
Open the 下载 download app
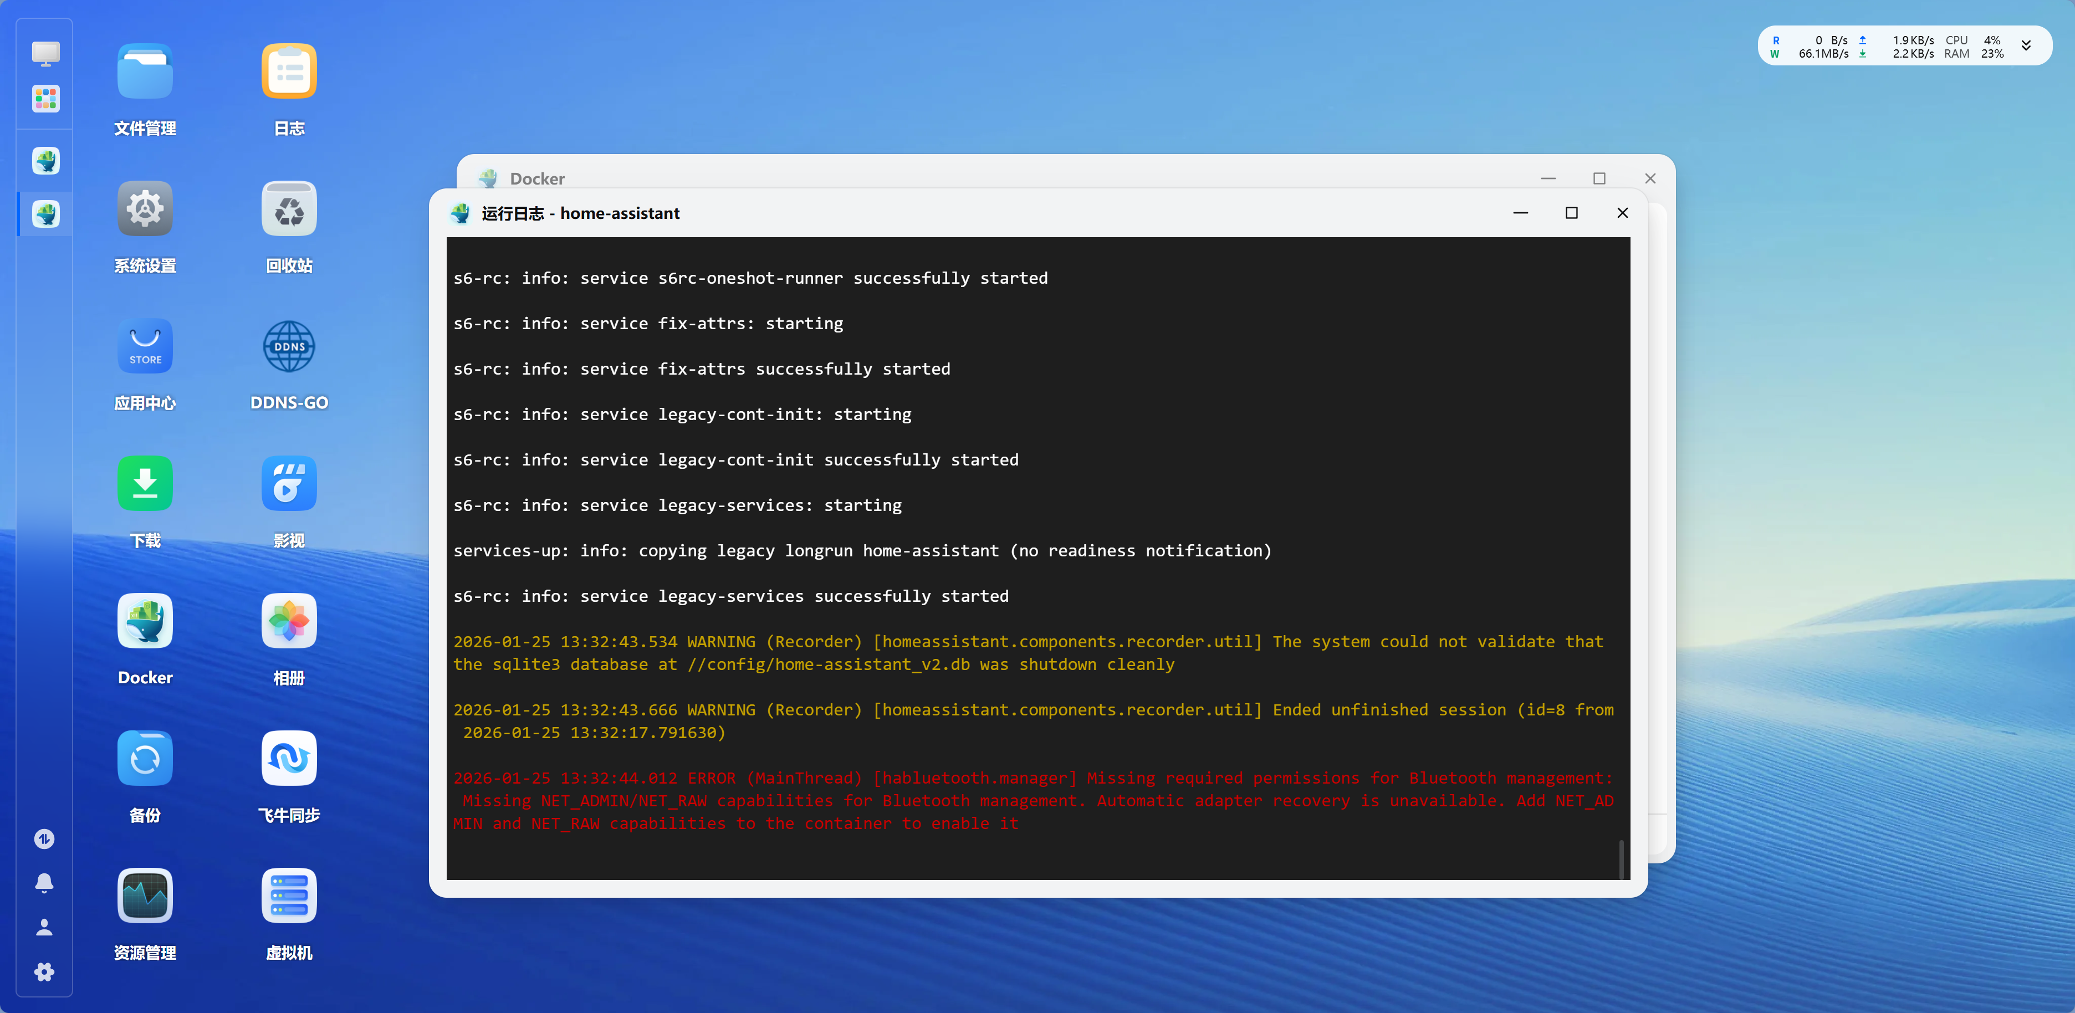coord(145,483)
